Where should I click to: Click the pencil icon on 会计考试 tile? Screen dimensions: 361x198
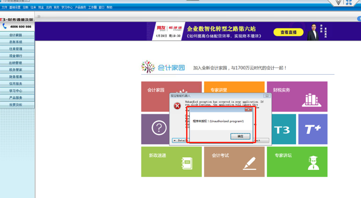(x=249, y=164)
